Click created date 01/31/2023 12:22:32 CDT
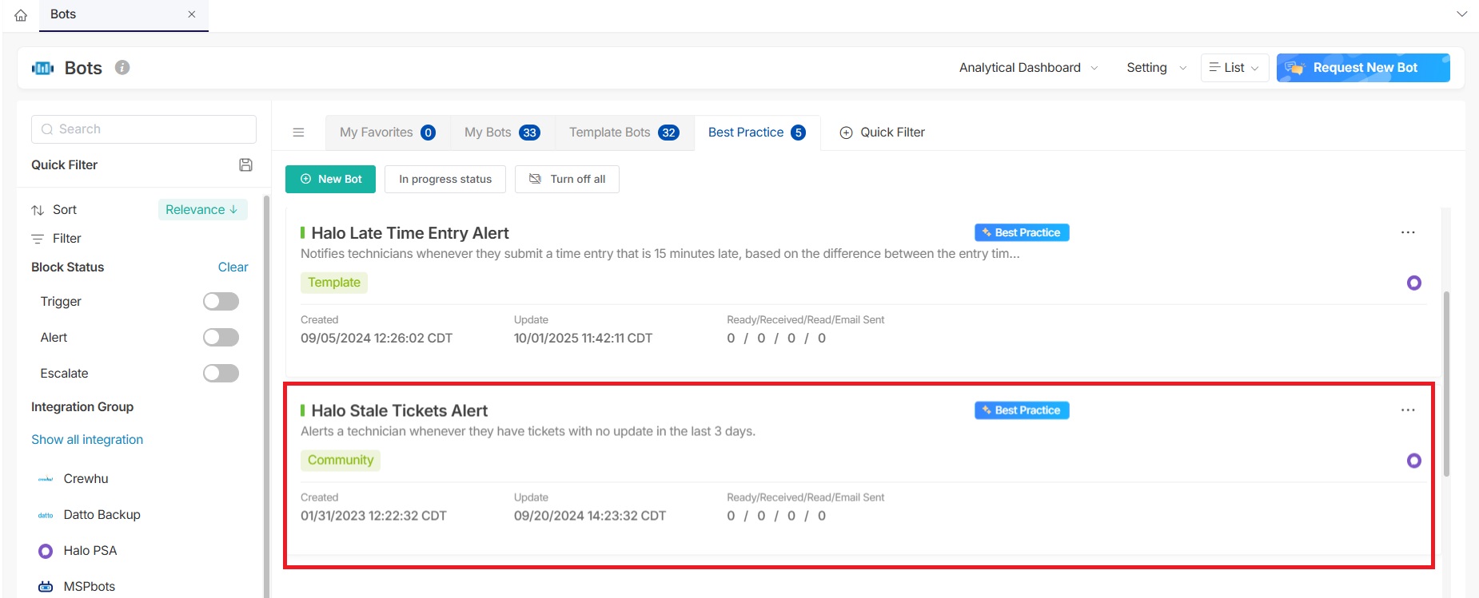Image resolution: width=1479 pixels, height=598 pixels. (373, 516)
